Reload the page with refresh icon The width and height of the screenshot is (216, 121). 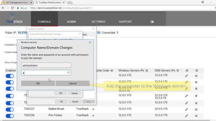point(12,8)
